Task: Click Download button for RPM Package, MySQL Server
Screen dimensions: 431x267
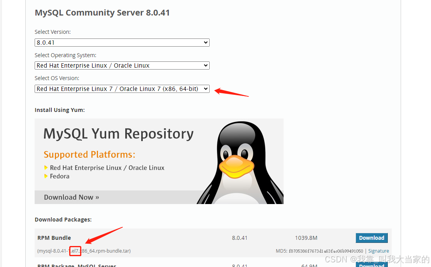Action: [x=371, y=264]
